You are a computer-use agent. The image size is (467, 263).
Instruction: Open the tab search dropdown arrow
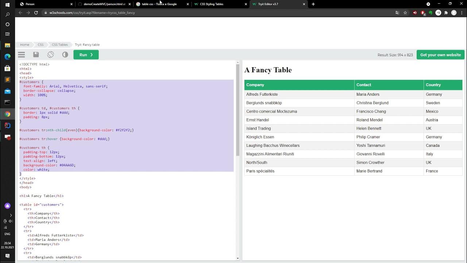tap(428, 4)
